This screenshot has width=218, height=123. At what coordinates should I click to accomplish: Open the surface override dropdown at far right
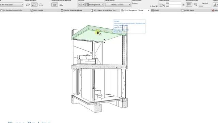(215, 5)
